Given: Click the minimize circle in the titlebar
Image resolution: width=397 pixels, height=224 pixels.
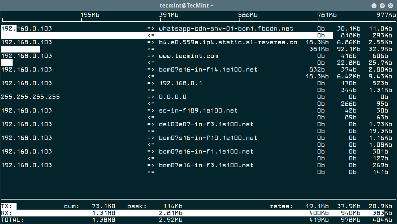Looking at the screenshot, I should coord(374,5).
